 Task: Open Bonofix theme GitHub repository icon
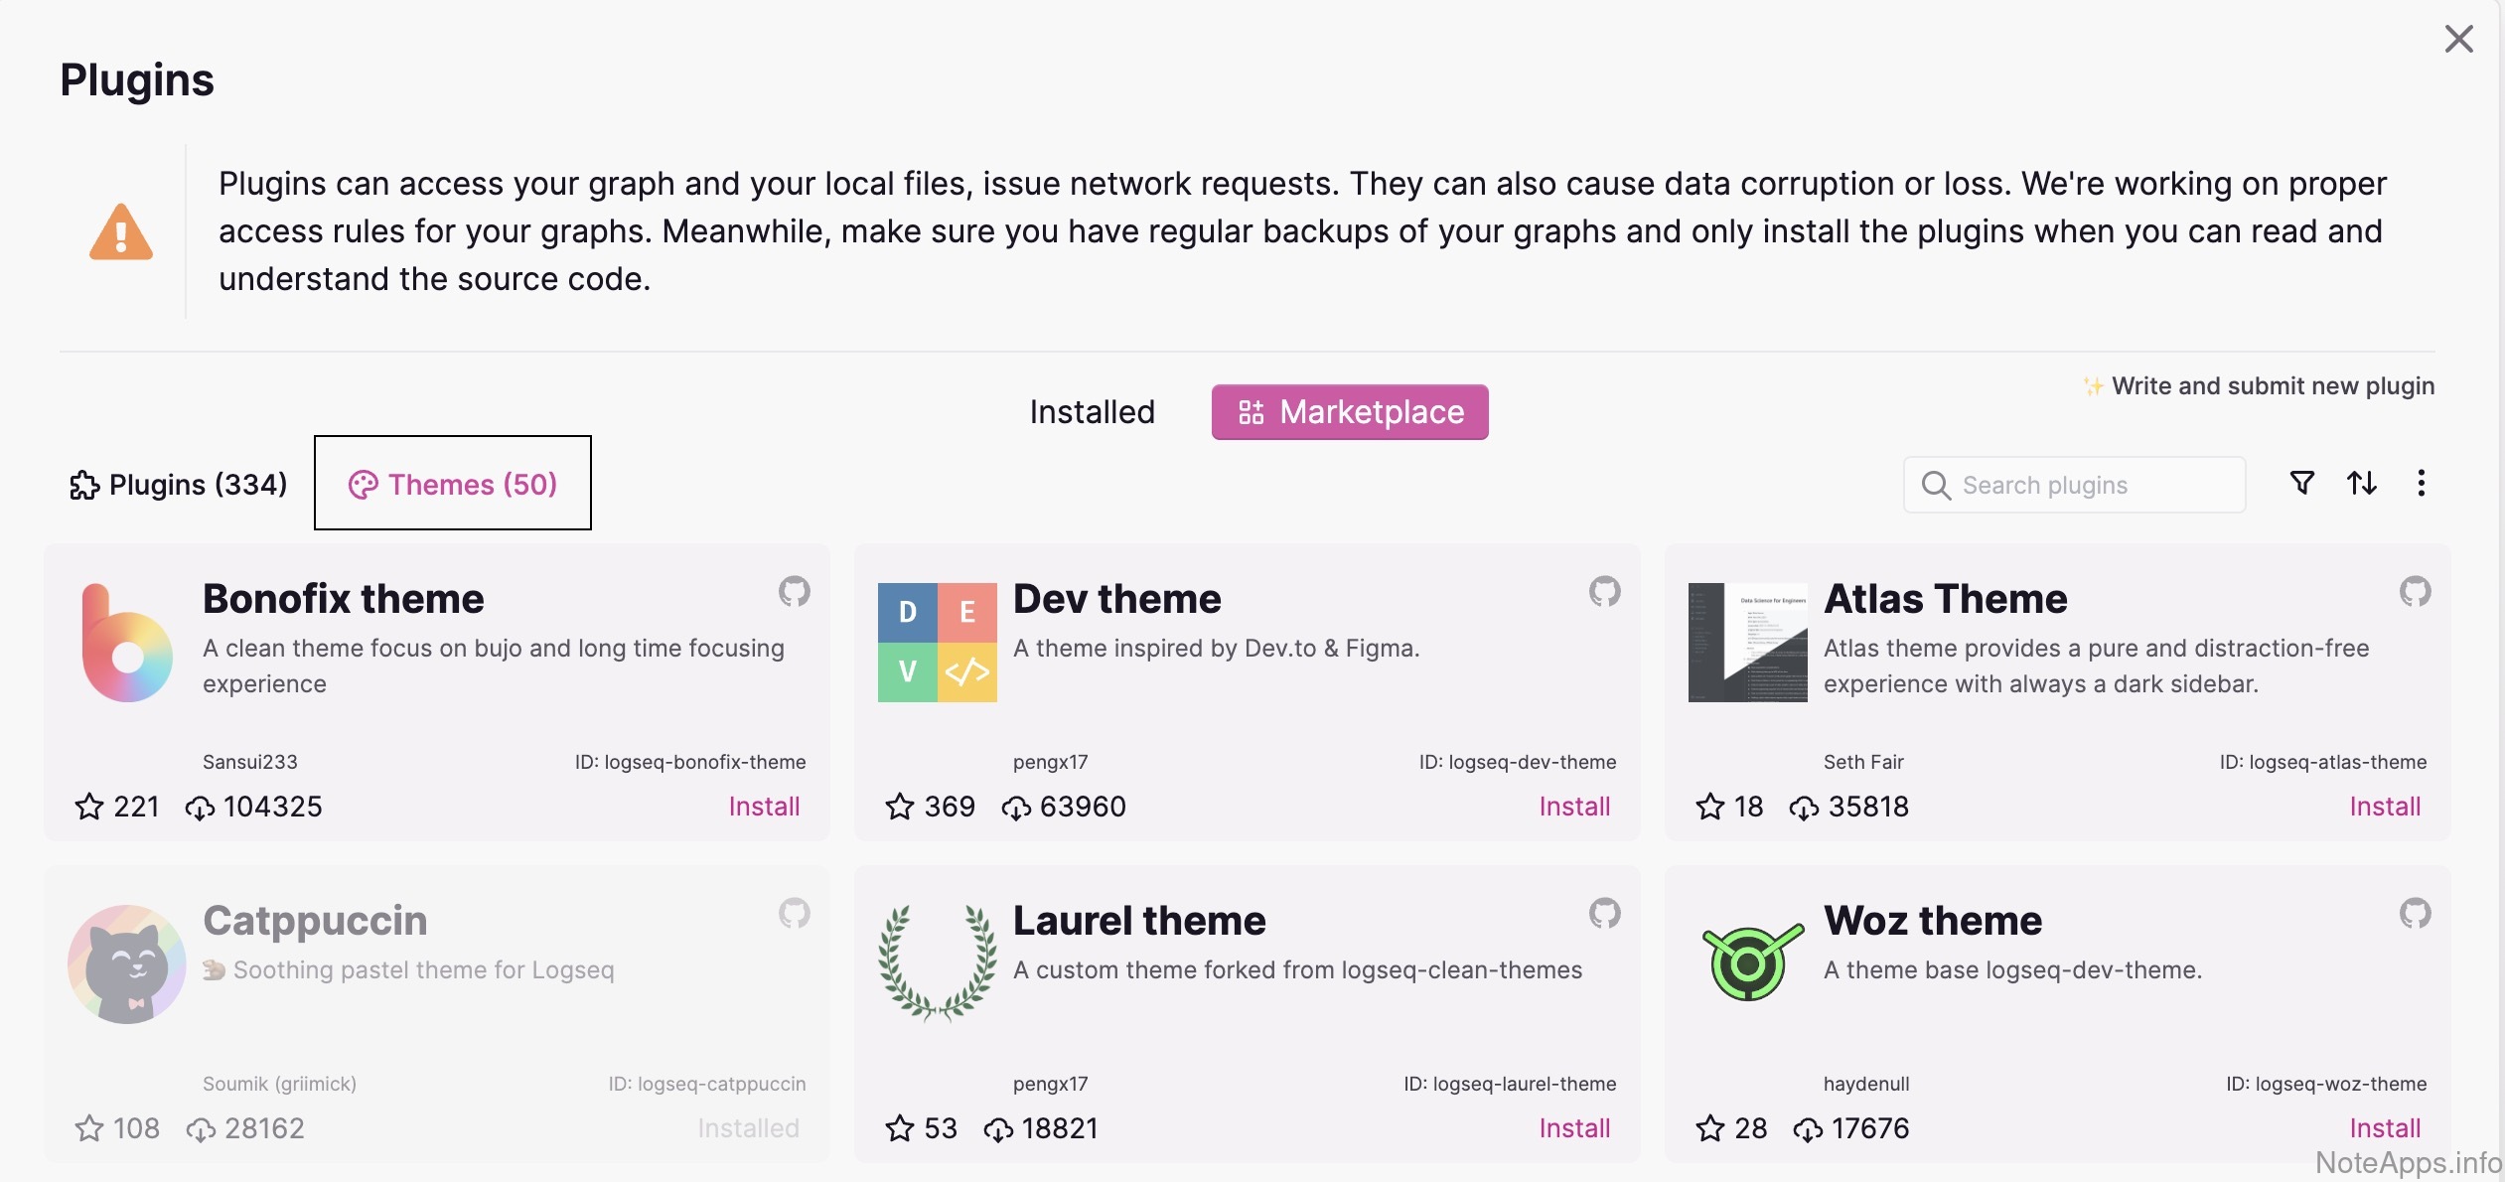click(794, 592)
